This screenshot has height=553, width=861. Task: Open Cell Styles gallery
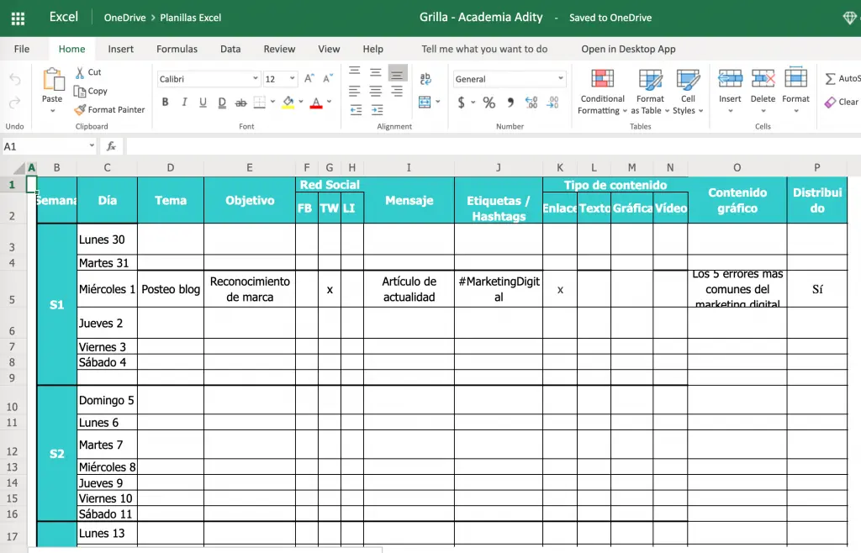coord(688,92)
